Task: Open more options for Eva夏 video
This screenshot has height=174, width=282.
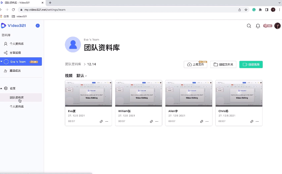Action: (x=107, y=121)
